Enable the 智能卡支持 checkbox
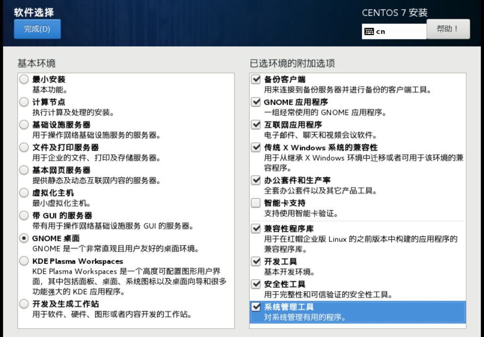 coord(256,203)
